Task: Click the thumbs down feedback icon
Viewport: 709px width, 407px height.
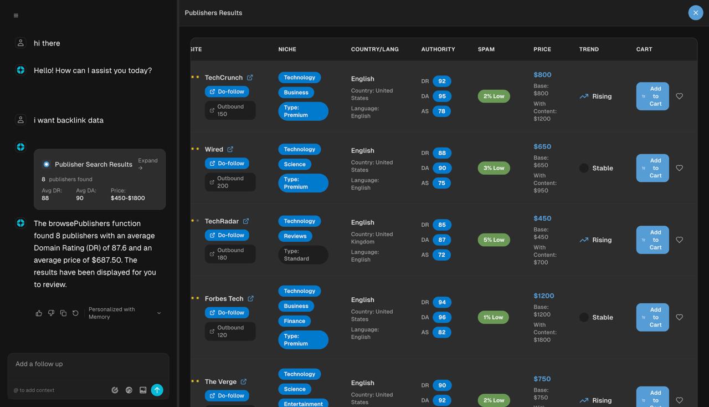Action: [51, 313]
